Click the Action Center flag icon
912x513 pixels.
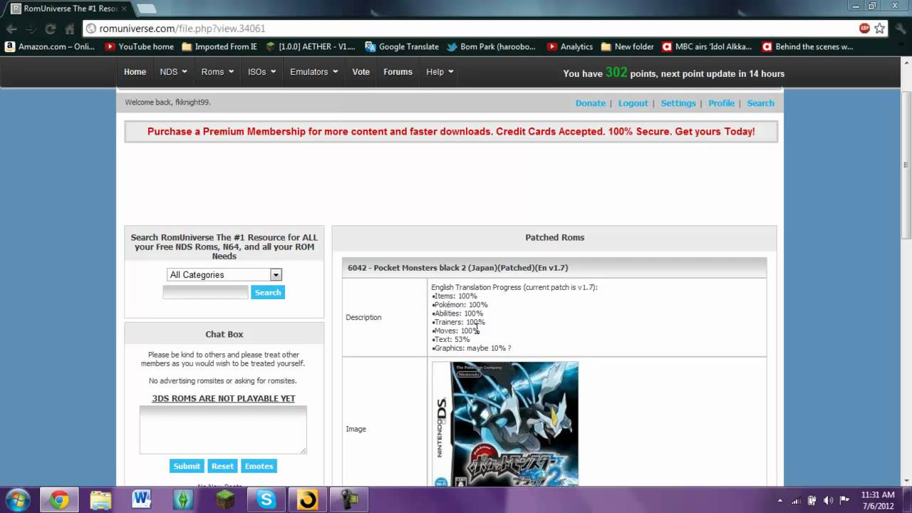[x=845, y=500]
